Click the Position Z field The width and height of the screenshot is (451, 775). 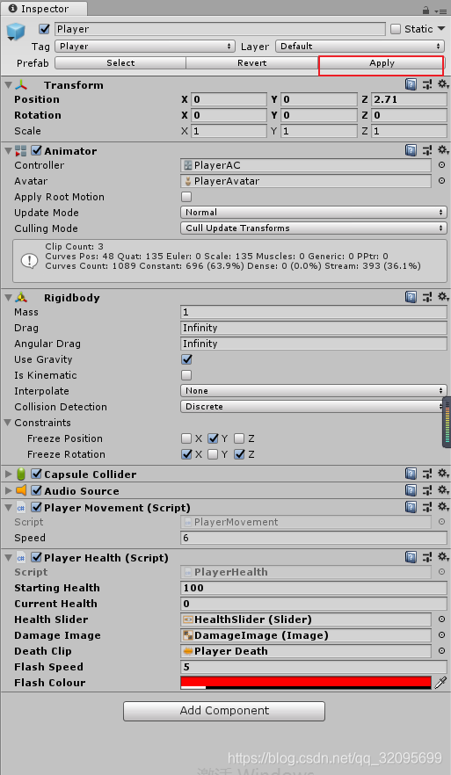409,99
